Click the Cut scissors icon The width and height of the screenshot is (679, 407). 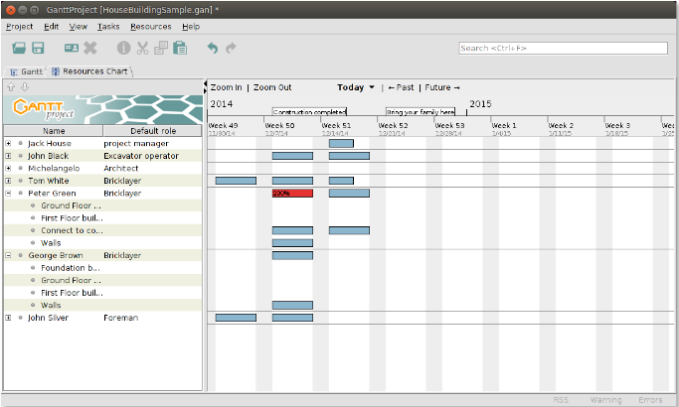pos(142,48)
